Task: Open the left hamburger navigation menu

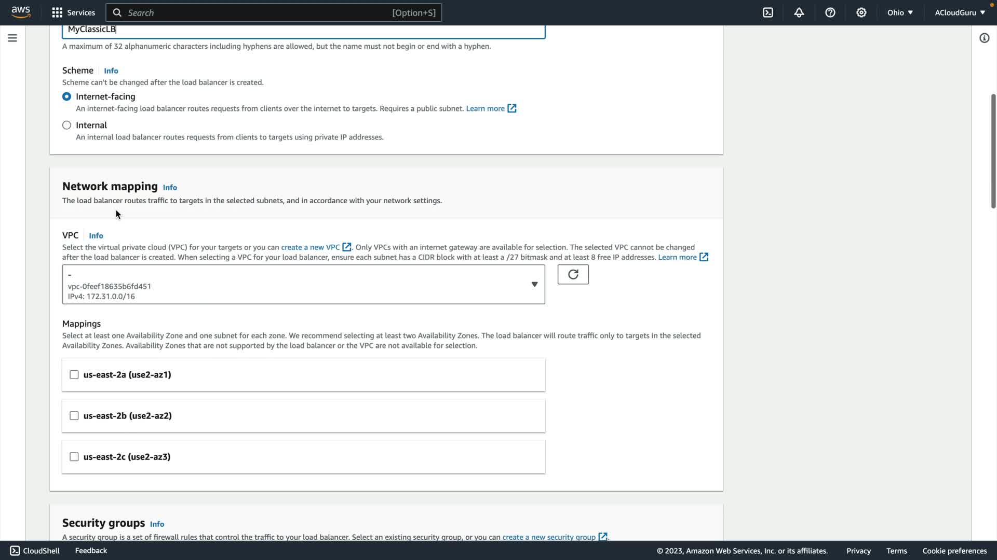Action: [x=12, y=38]
